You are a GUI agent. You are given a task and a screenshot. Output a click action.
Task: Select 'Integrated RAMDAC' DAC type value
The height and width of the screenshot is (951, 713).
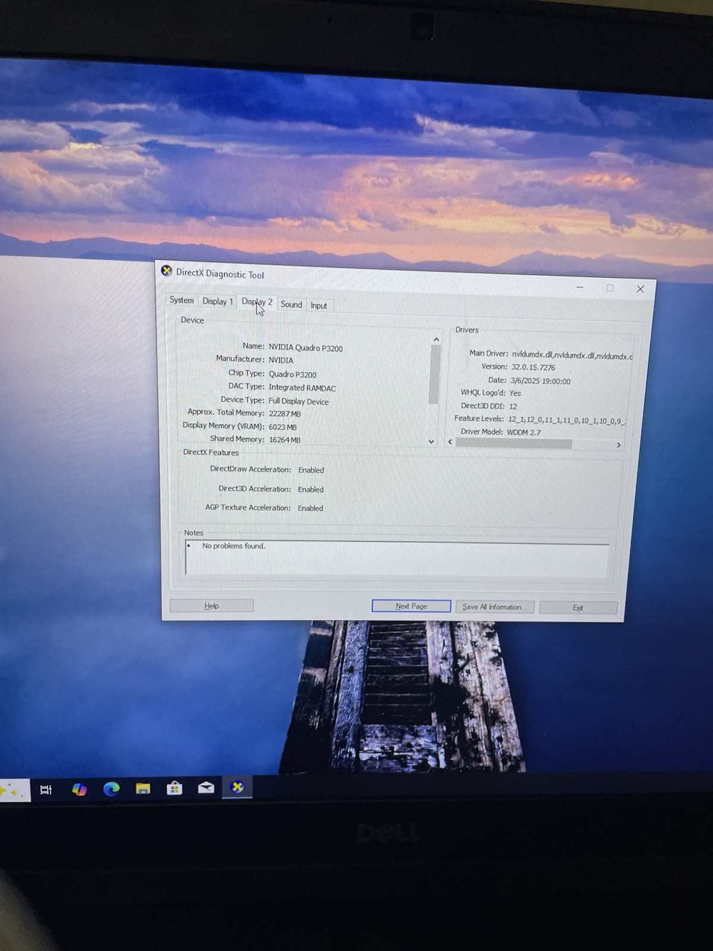coord(302,388)
